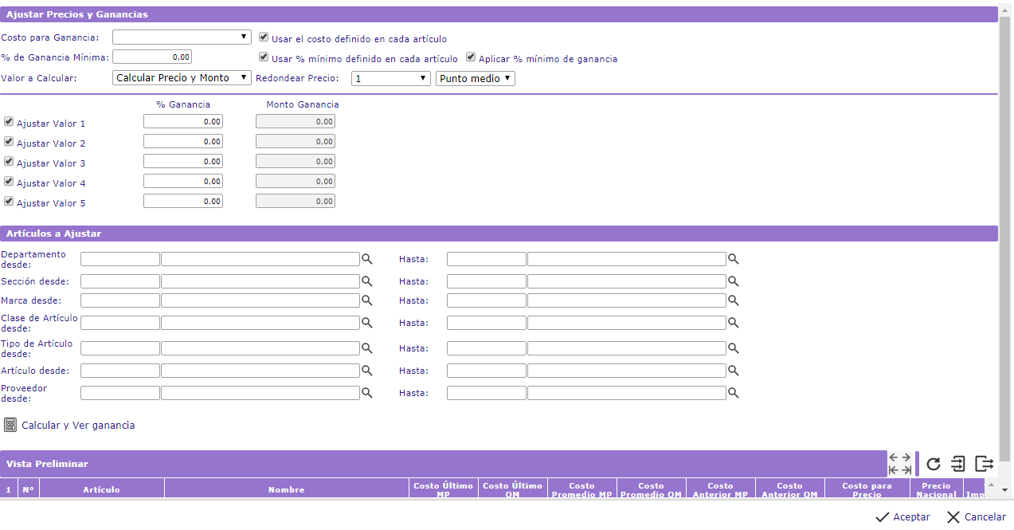Click the % de Ganancia Mínima input
This screenshot has height=530, width=1014.
(x=152, y=57)
